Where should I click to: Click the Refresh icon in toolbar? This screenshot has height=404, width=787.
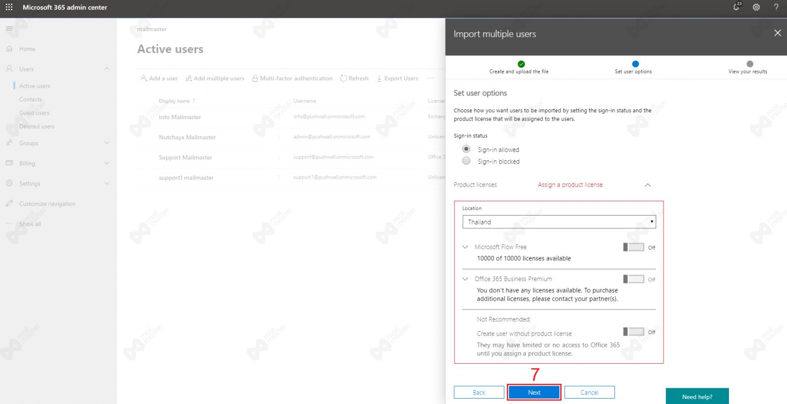pyautogui.click(x=343, y=78)
